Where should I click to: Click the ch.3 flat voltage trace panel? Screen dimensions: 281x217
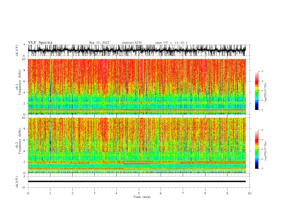pyautogui.click(x=137, y=182)
